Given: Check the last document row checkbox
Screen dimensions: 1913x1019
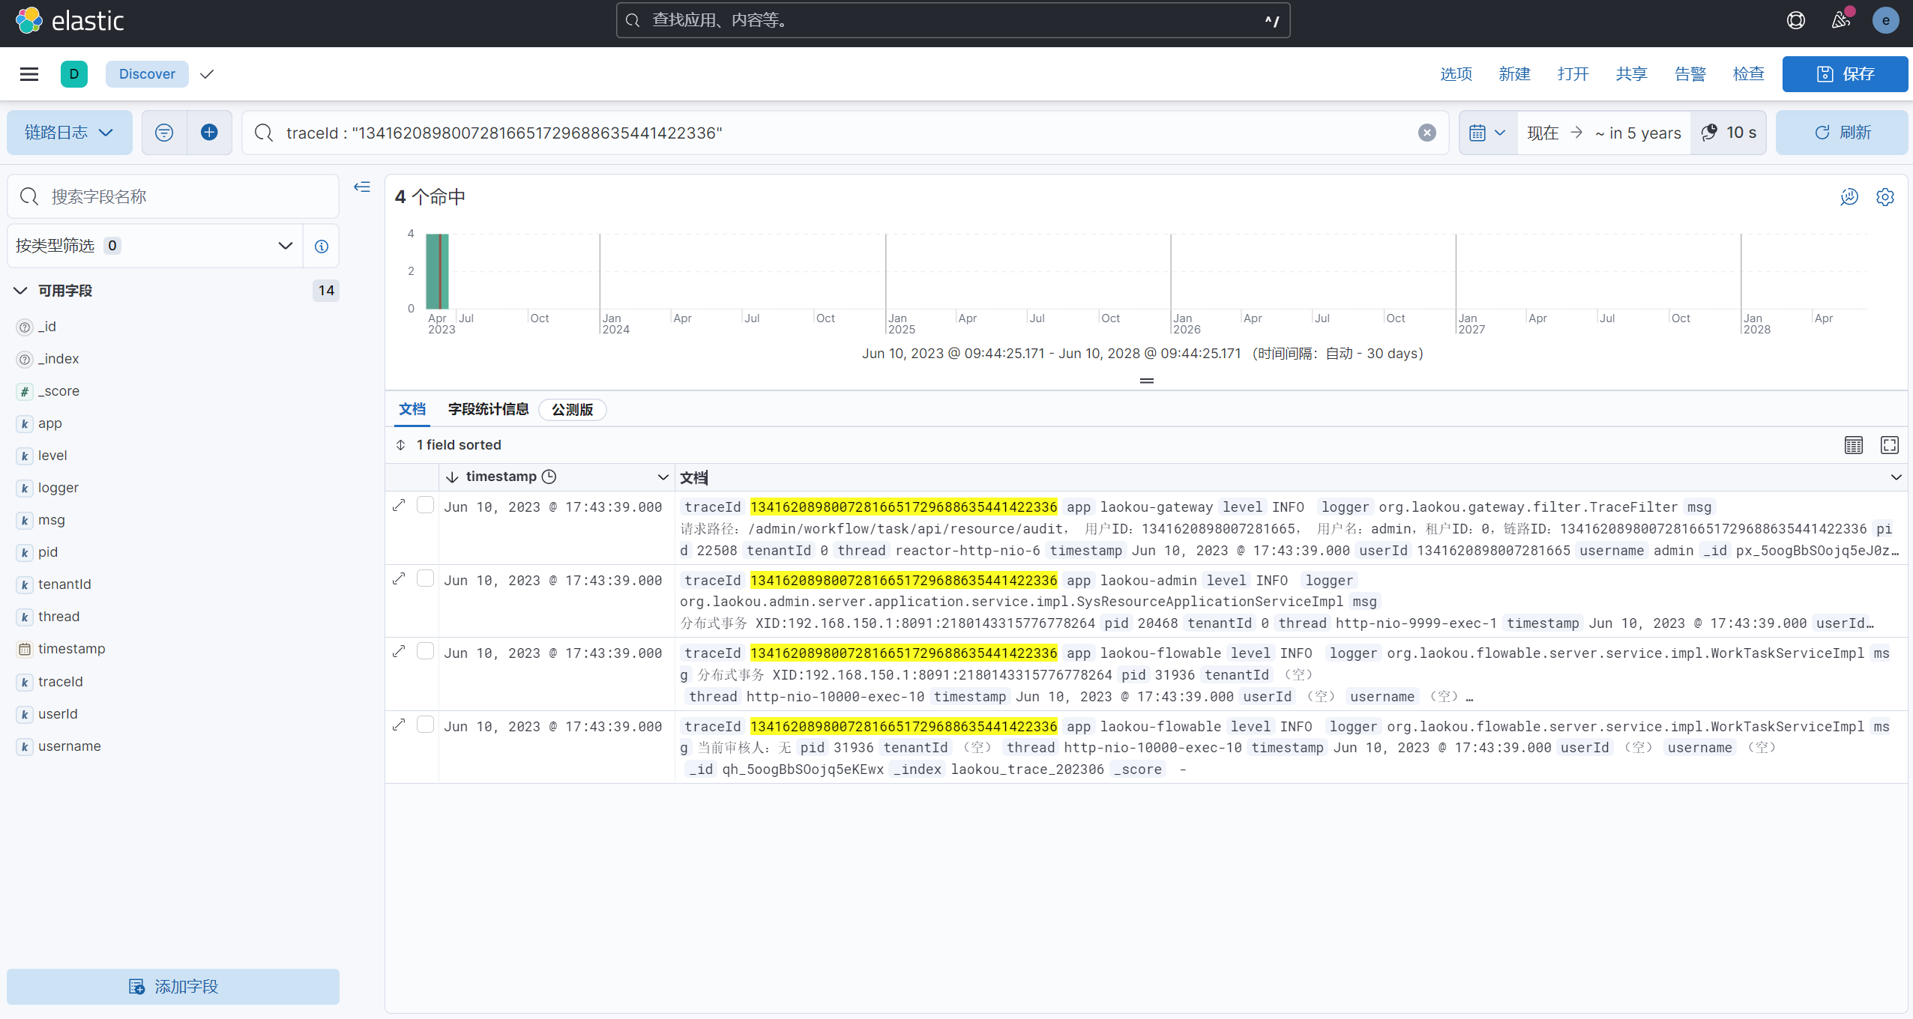Looking at the screenshot, I should [x=425, y=725].
